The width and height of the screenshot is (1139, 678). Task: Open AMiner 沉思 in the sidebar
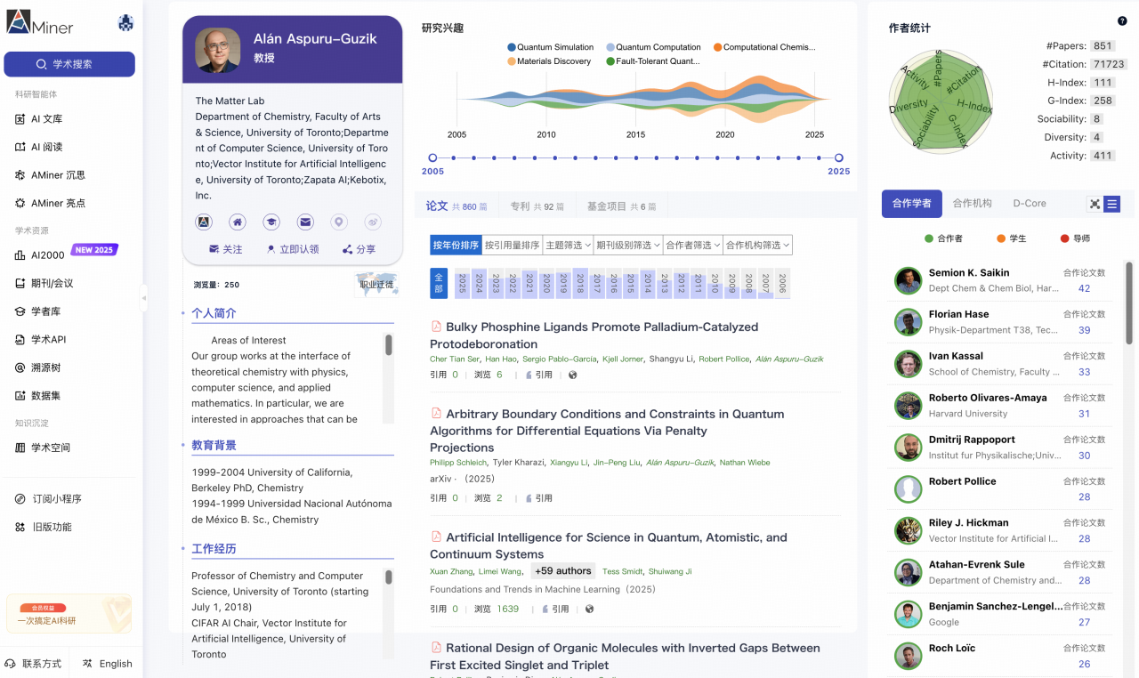click(x=50, y=175)
